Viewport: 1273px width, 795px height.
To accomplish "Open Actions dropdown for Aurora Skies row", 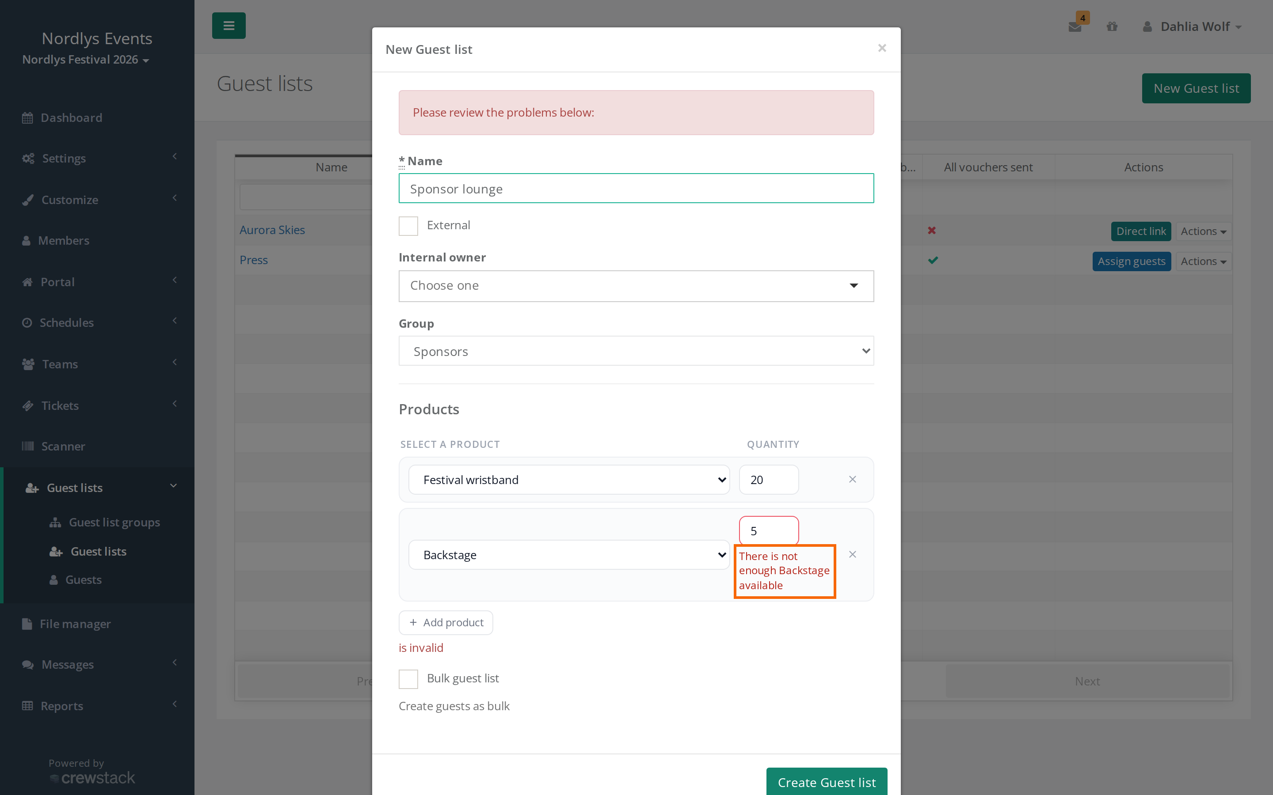I will click(1203, 231).
